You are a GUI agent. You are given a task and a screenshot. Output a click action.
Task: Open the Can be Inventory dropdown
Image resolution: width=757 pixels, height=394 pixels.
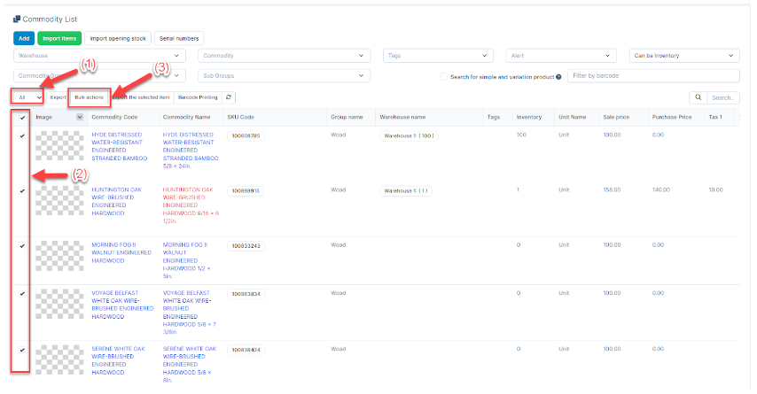[683, 55]
